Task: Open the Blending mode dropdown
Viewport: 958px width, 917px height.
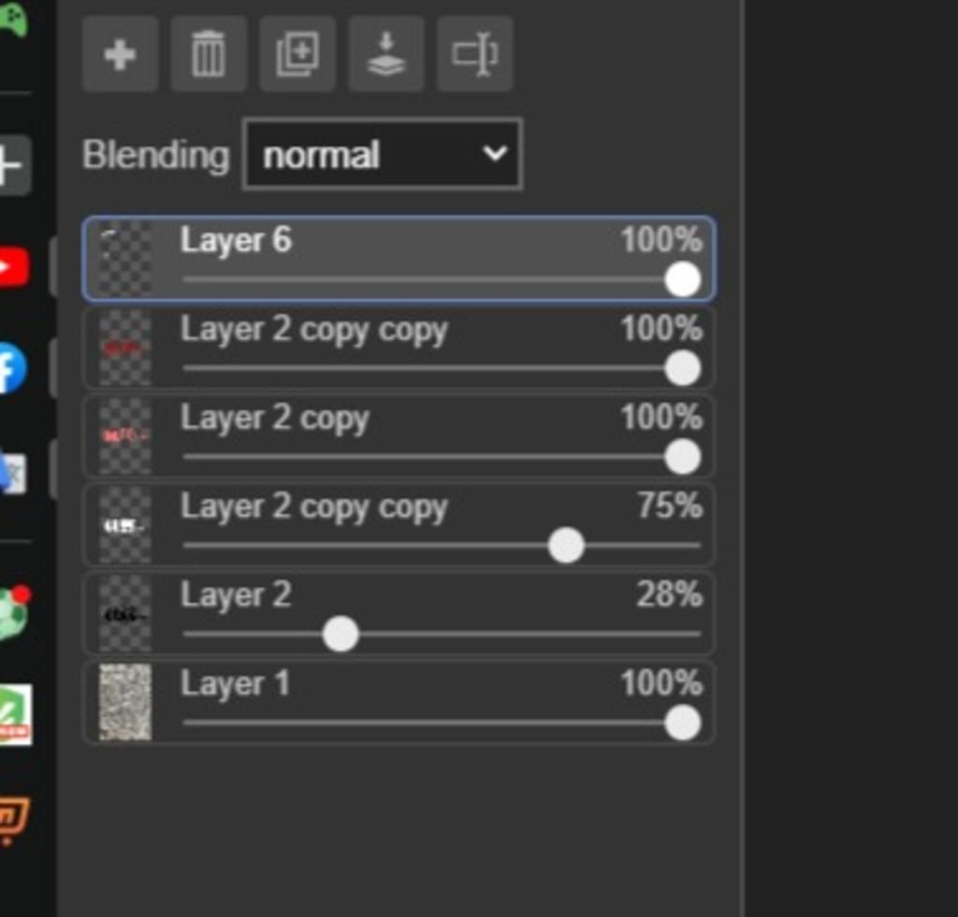Action: [x=383, y=154]
